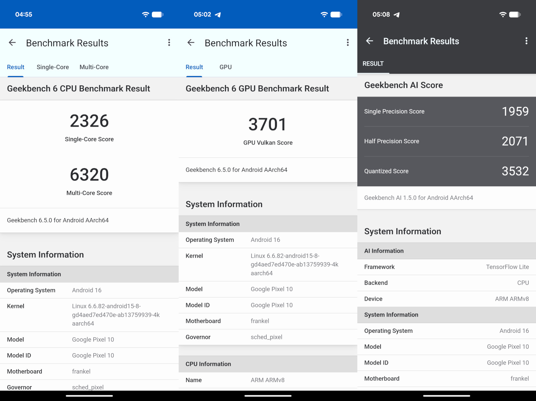
Task: Tap the Framework TensorFlow Lite row
Action: tap(446, 267)
